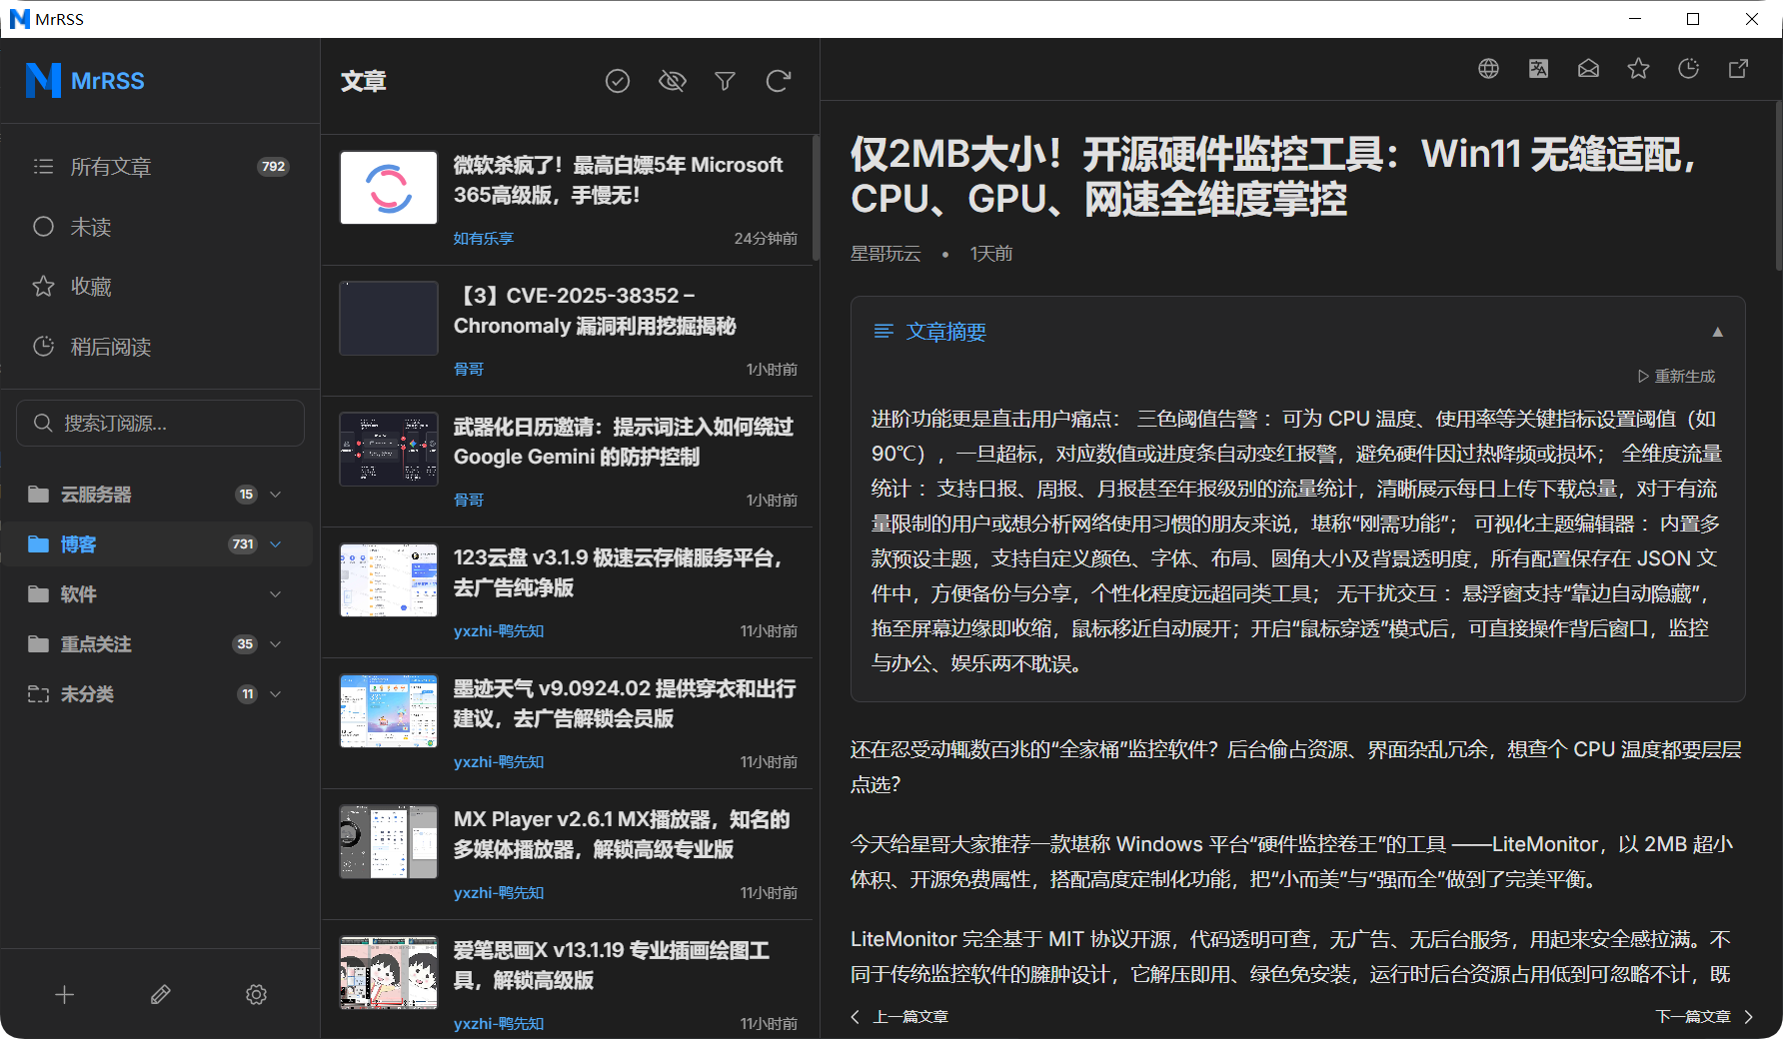Add article to read-later with clock icon
The image size is (1783, 1039).
pyautogui.click(x=1689, y=69)
